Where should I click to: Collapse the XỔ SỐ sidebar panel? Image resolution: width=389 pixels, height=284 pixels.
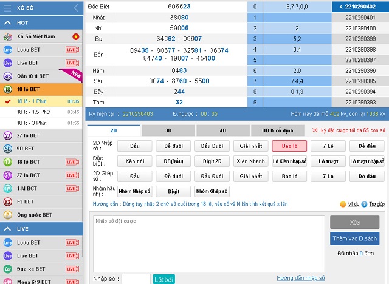point(75,8)
